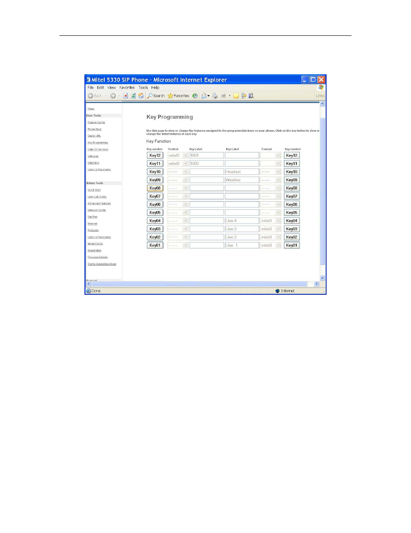This screenshot has height=533, width=411.
Task: Click the vertical scrollbar up arrow
Action: (x=322, y=104)
